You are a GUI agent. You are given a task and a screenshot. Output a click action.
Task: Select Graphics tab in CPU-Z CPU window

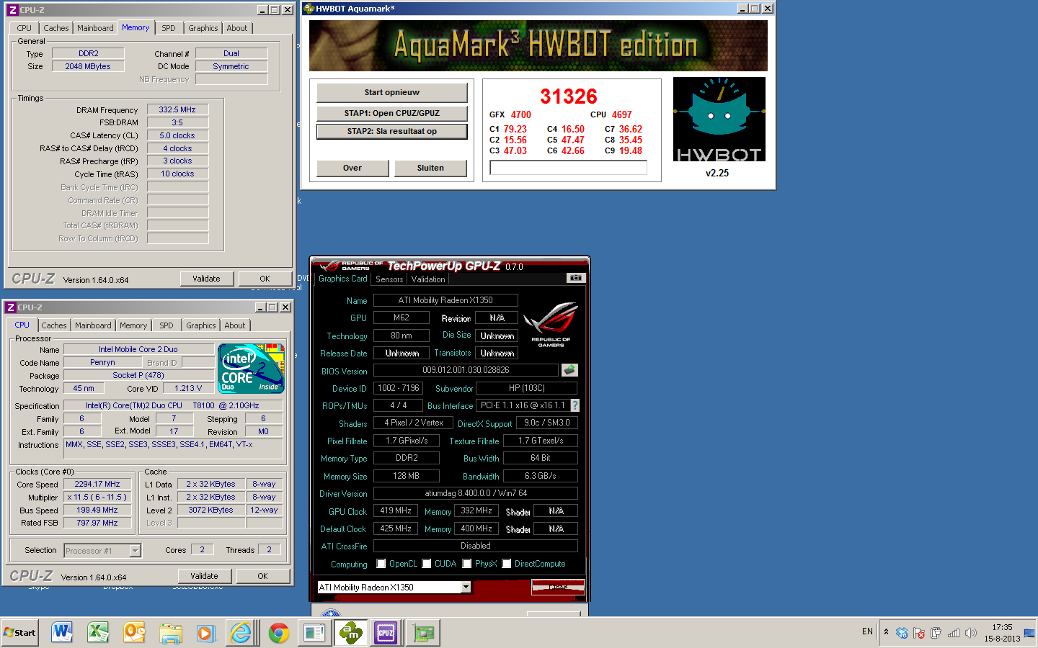point(201,325)
